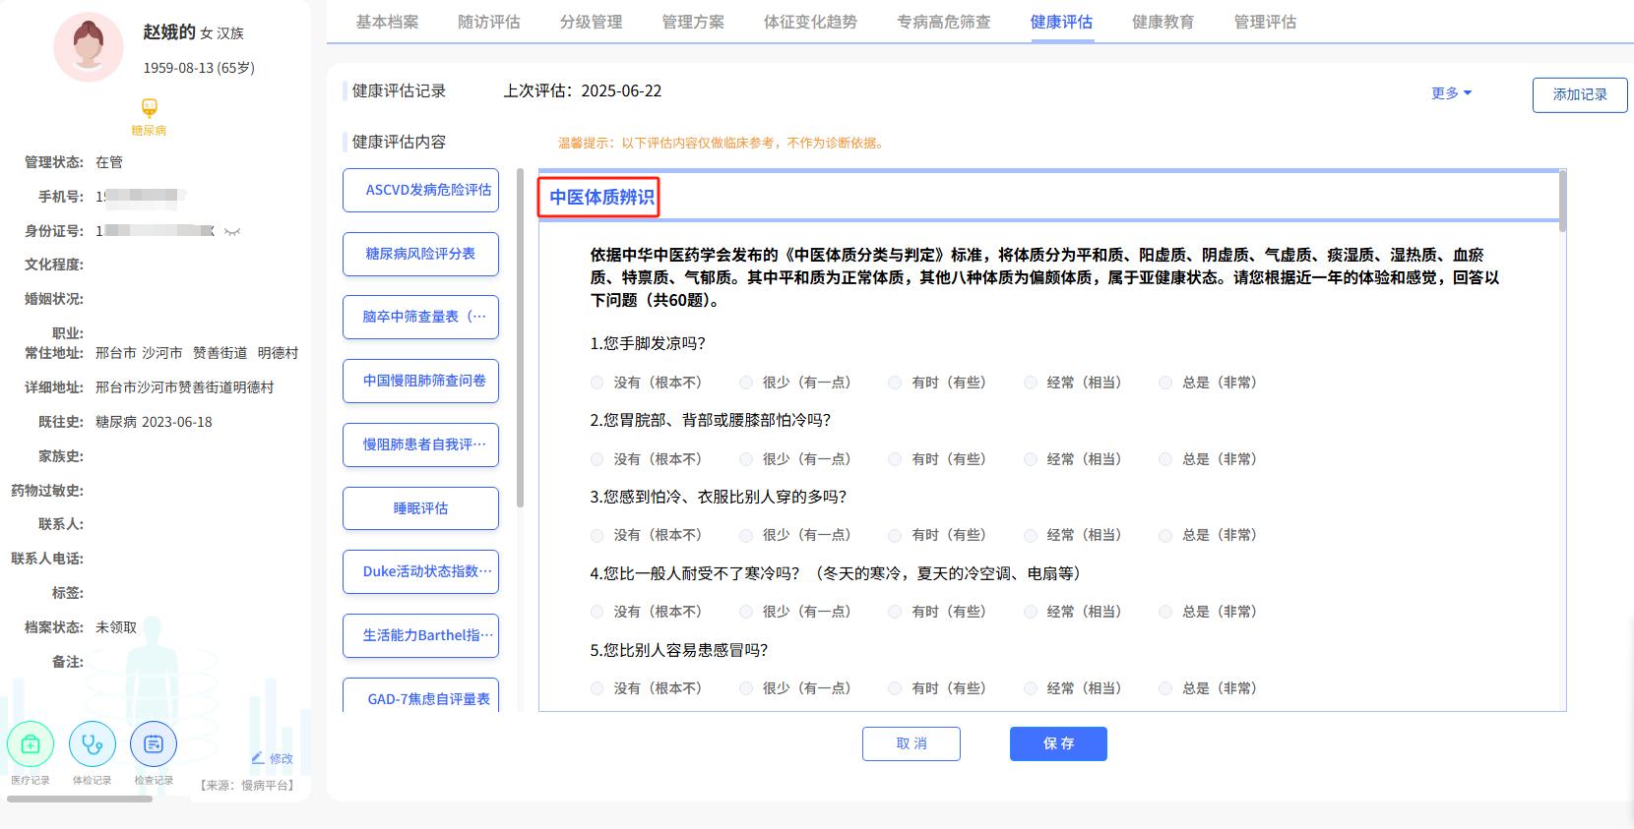1634x829 pixels.
Task: Select 很少（有一点）for question 4 耐受不了寒冷
Action: click(746, 612)
